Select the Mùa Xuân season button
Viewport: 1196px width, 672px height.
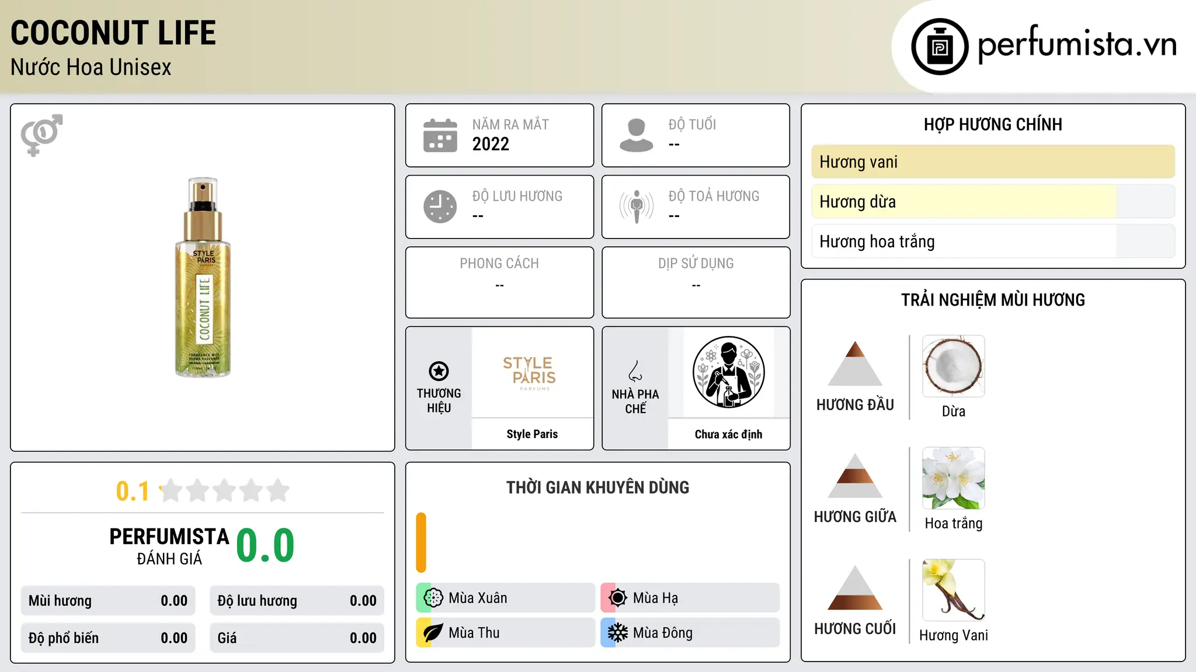[x=506, y=598]
